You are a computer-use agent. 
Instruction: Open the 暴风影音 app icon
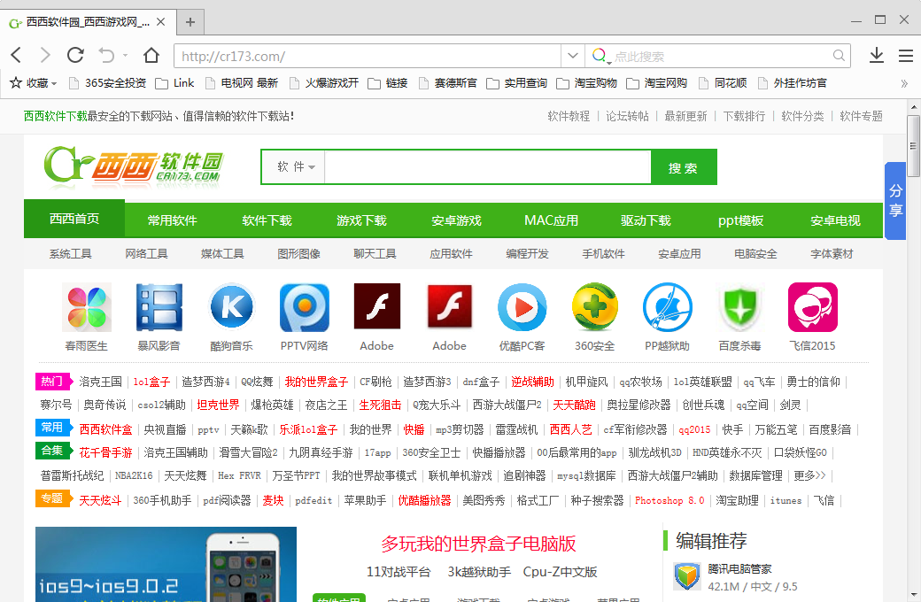tap(159, 307)
